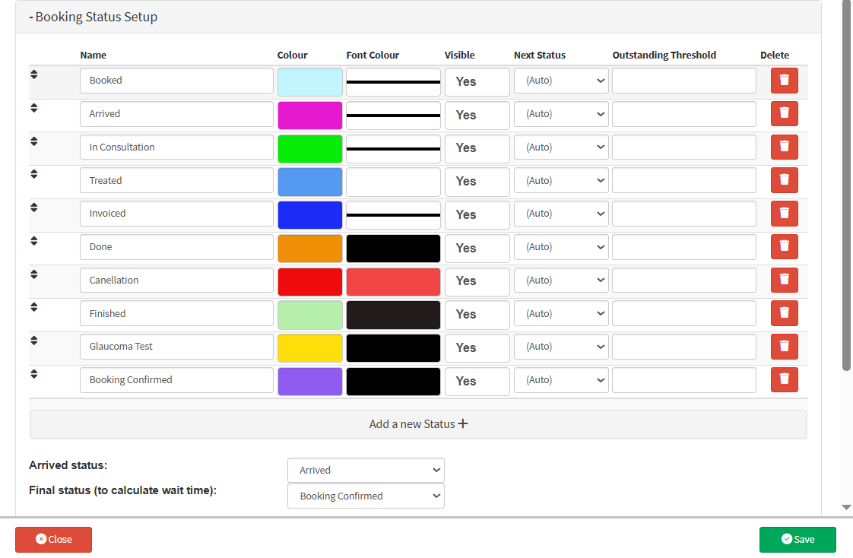The height and width of the screenshot is (558, 853).
Task: Close the setup dialog
Action: point(53,539)
